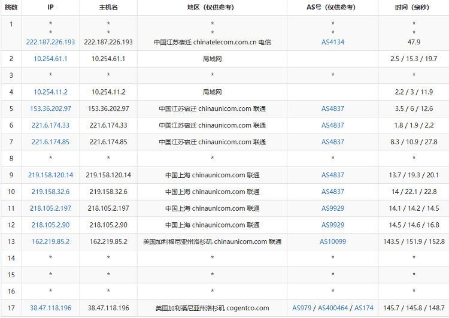Image resolution: width=449 pixels, height=318 pixels.
Task: Select hostname cell 221.6.174.33
Action: (108, 125)
